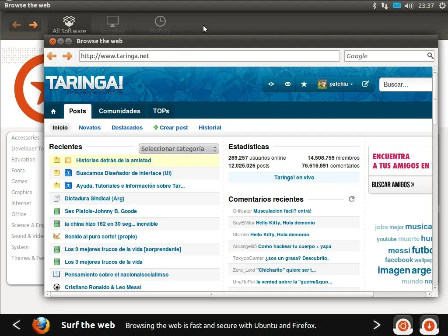Open post Dictadura Sindical (Arg)
Screen dimensions: 448x336
pyautogui.click(x=94, y=198)
